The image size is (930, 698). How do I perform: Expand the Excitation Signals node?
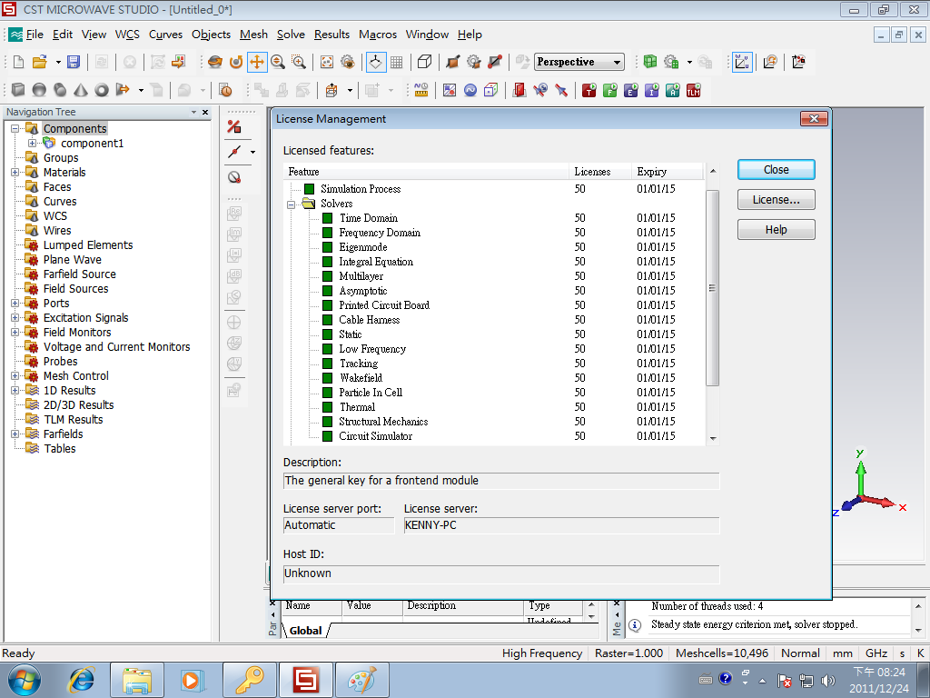pos(15,317)
